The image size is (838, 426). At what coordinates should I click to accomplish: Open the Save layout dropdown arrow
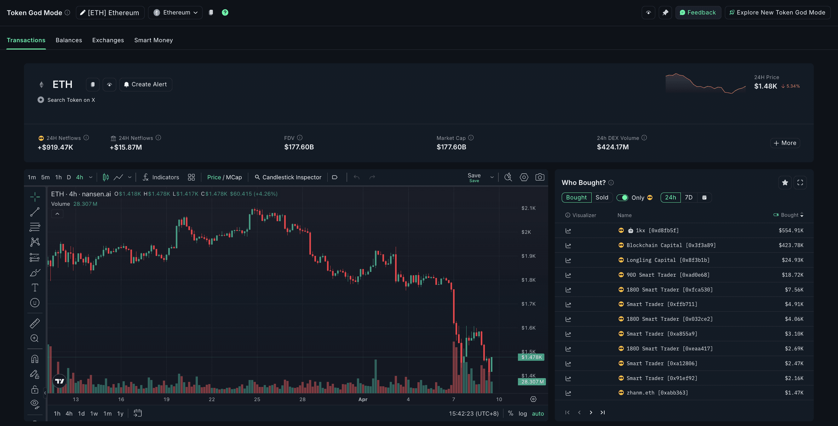(x=492, y=177)
